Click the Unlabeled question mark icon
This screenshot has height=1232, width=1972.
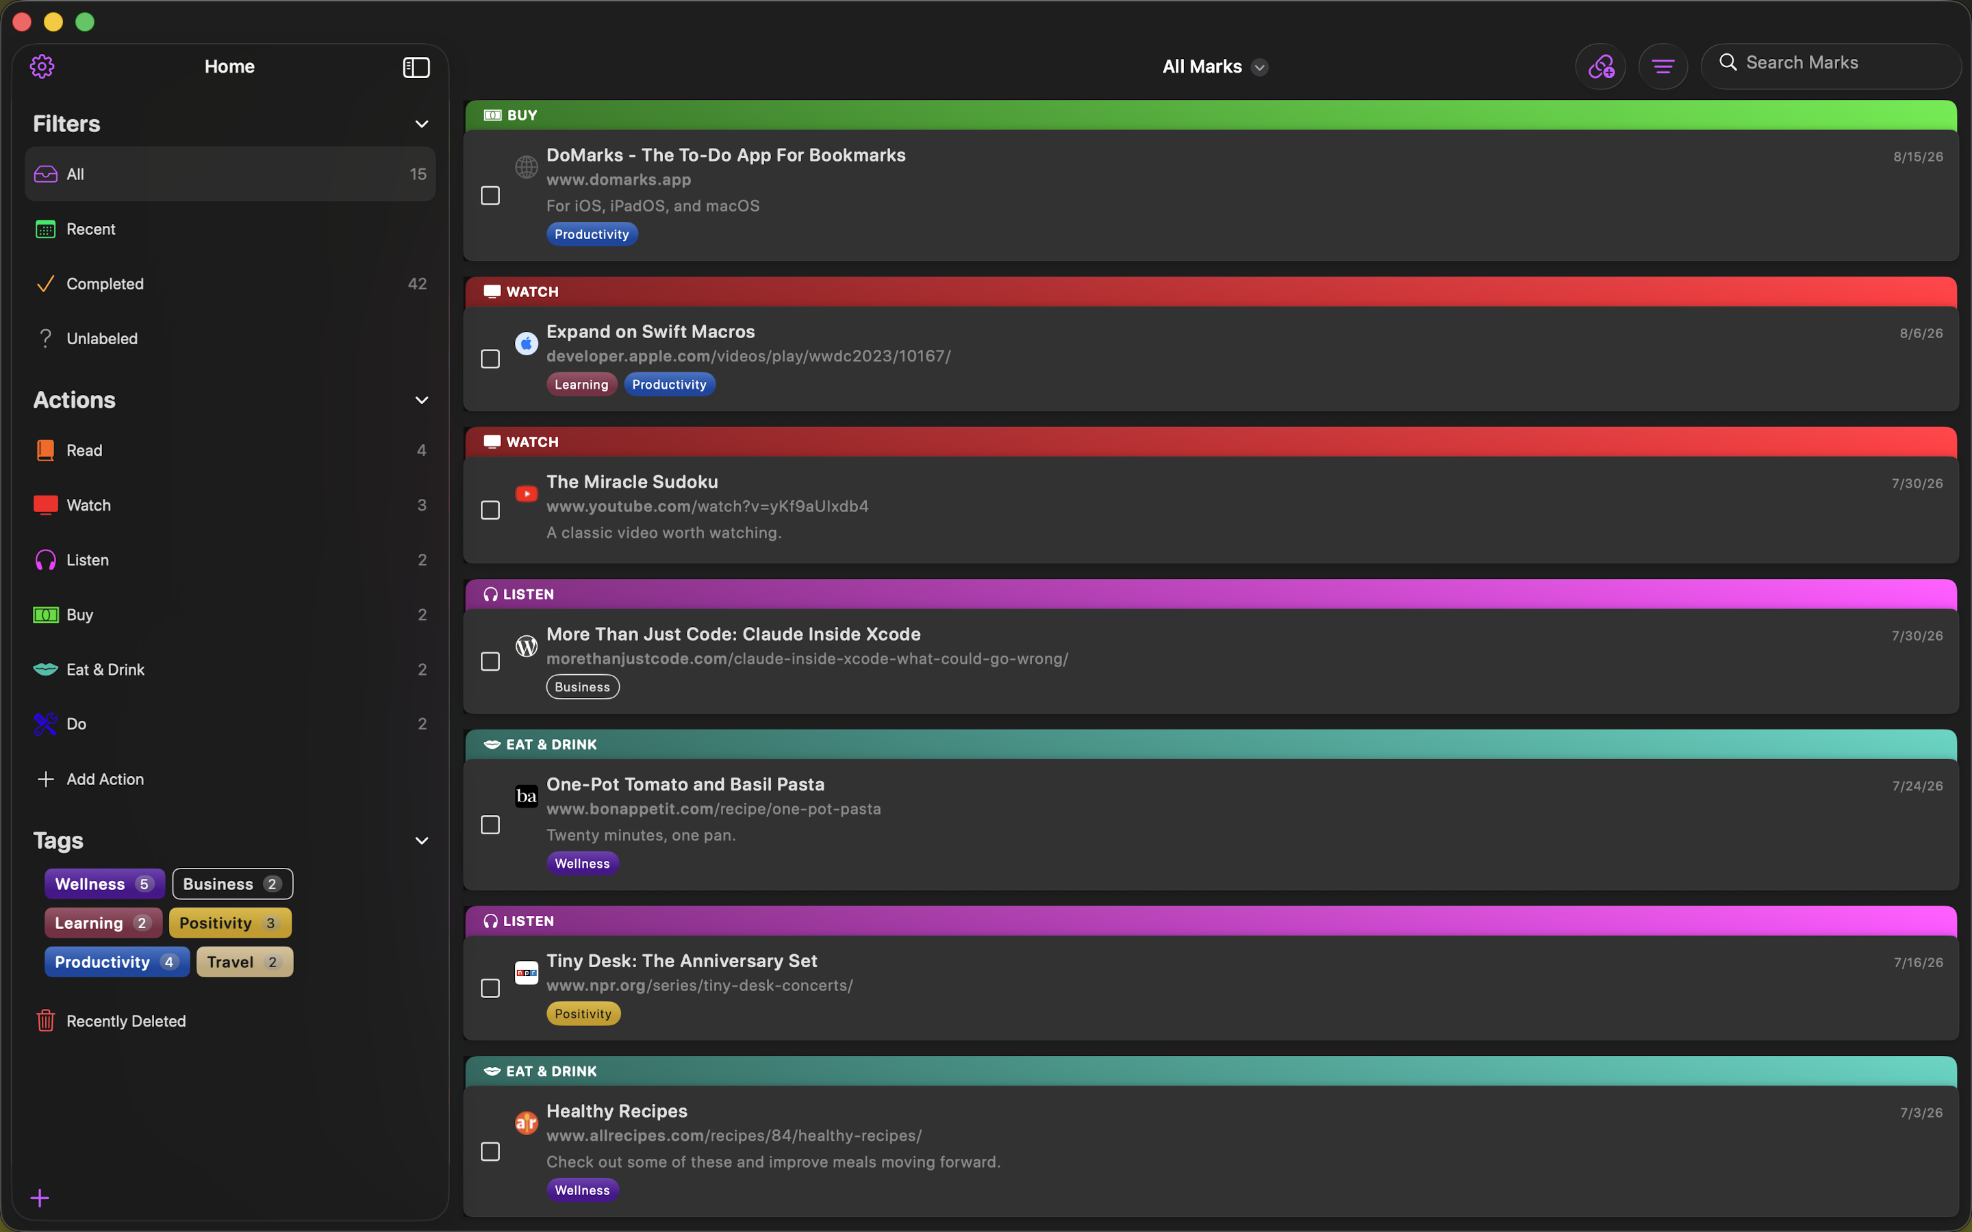pos(46,338)
